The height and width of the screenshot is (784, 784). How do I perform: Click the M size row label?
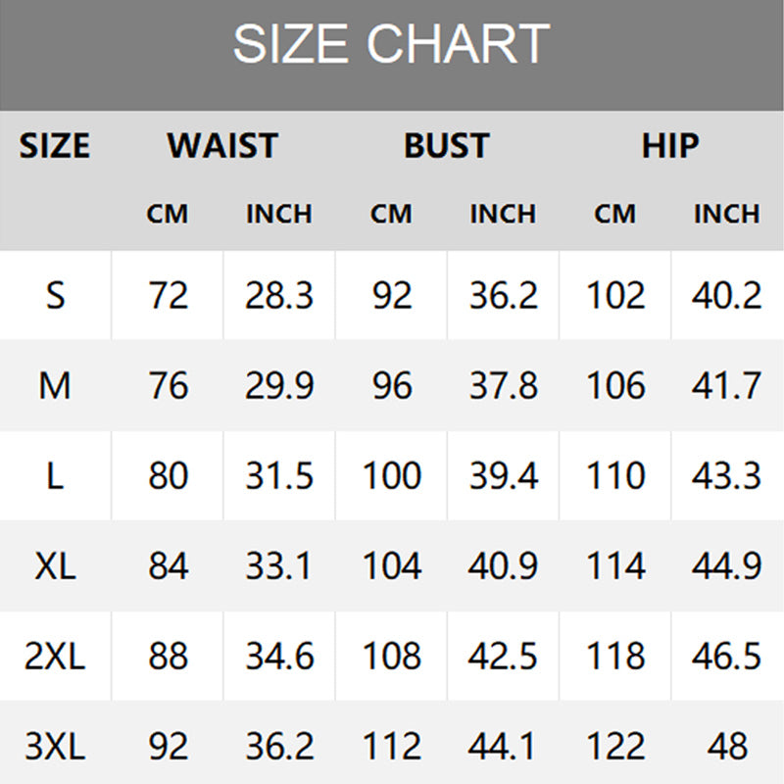click(x=55, y=385)
